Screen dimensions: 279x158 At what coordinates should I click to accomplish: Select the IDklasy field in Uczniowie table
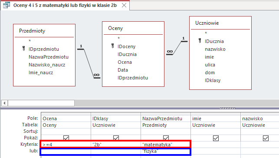click(x=213, y=80)
